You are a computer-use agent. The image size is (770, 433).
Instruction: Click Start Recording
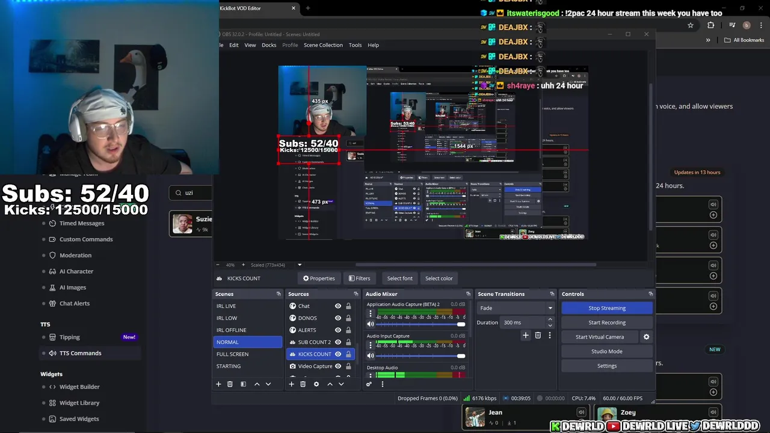click(x=607, y=322)
